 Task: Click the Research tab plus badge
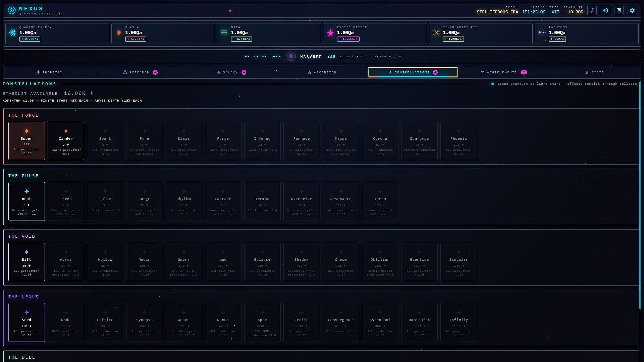click(155, 72)
